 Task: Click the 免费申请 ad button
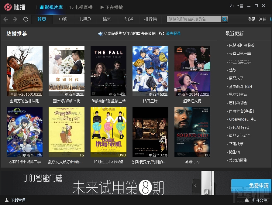pyautogui.click(x=251, y=186)
